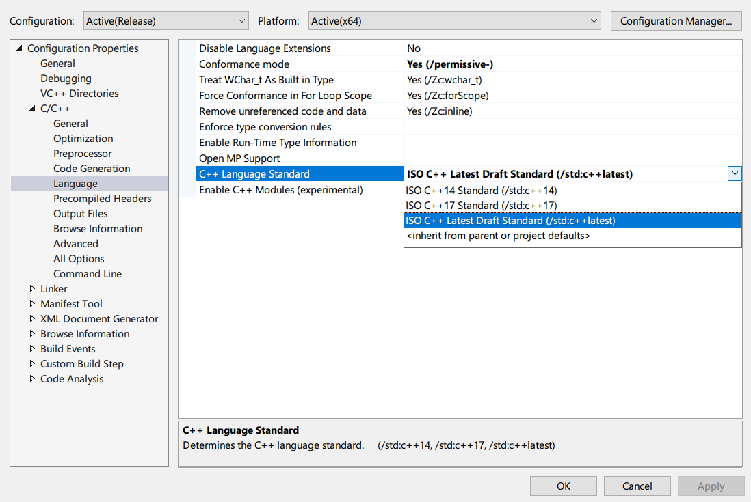Expand the Code Analysis node
The width and height of the screenshot is (751, 502).
31,378
